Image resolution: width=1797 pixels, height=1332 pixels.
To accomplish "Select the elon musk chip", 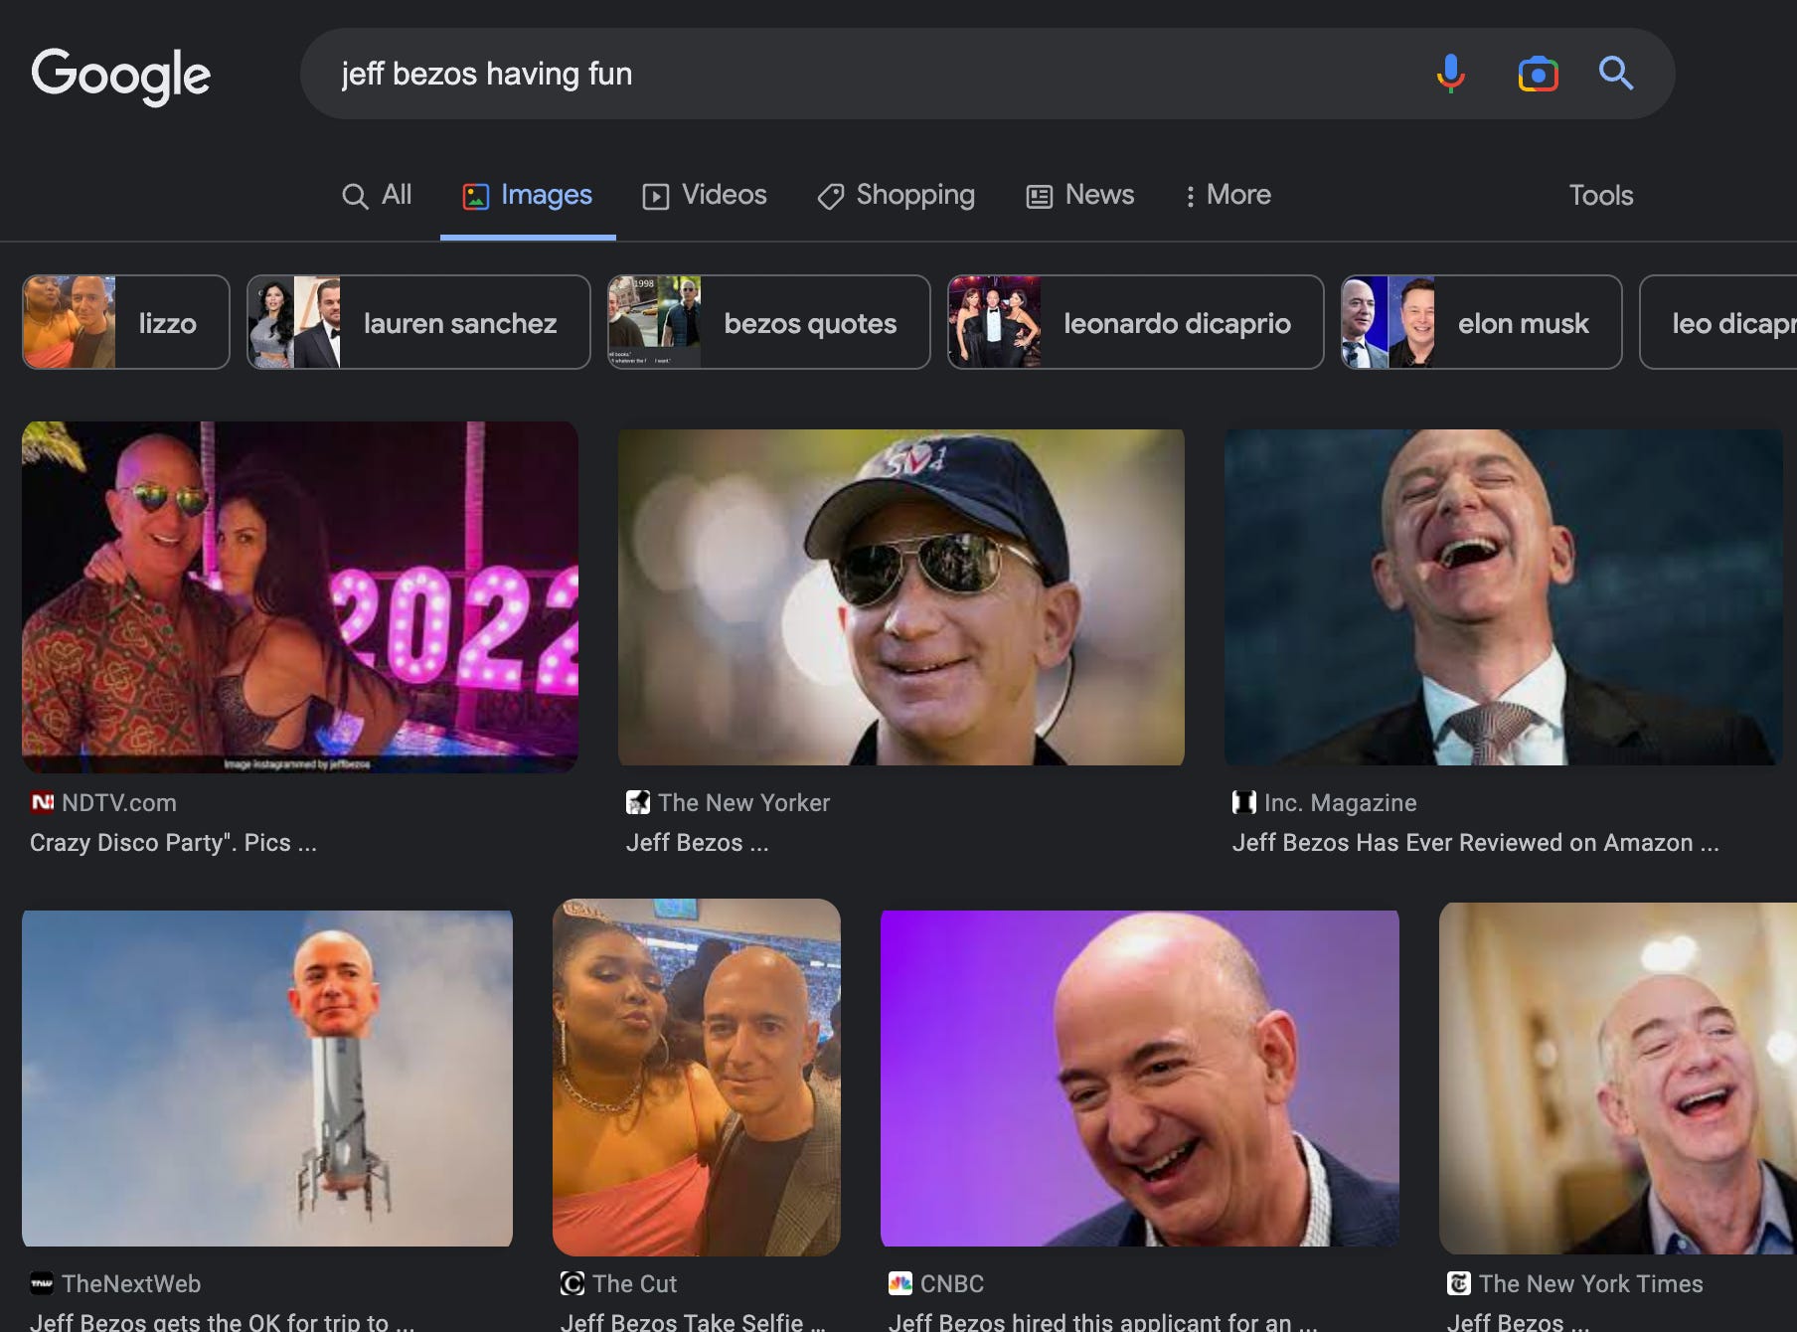I will coord(1481,322).
